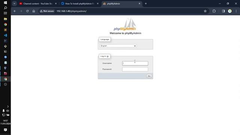The width and height of the screenshot is (240, 135).
Task: Open the Chrome three-dot menu
Action: pos(236,11)
